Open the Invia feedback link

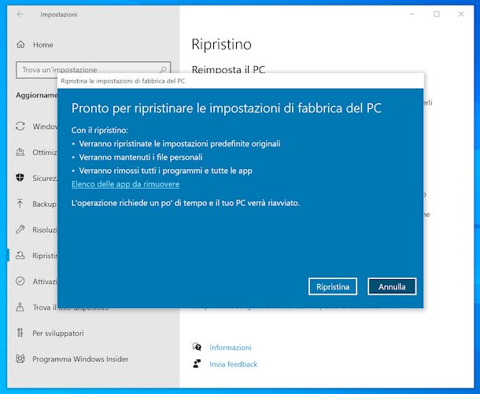point(233,364)
